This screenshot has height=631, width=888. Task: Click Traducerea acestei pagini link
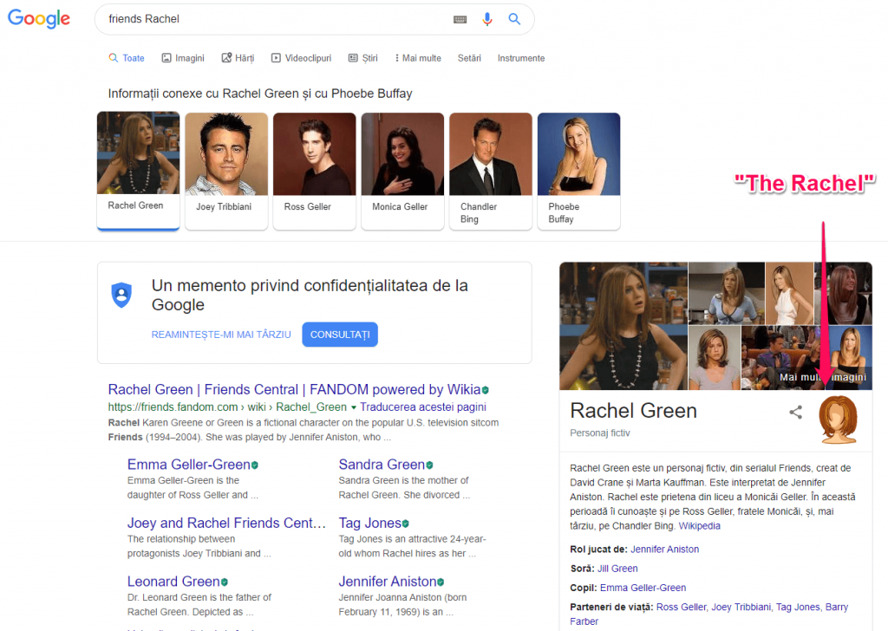pos(423,407)
